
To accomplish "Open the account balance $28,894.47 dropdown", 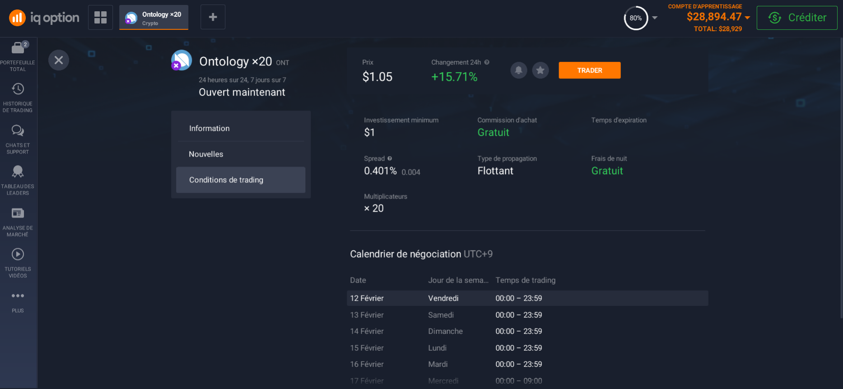I will tap(718, 17).
